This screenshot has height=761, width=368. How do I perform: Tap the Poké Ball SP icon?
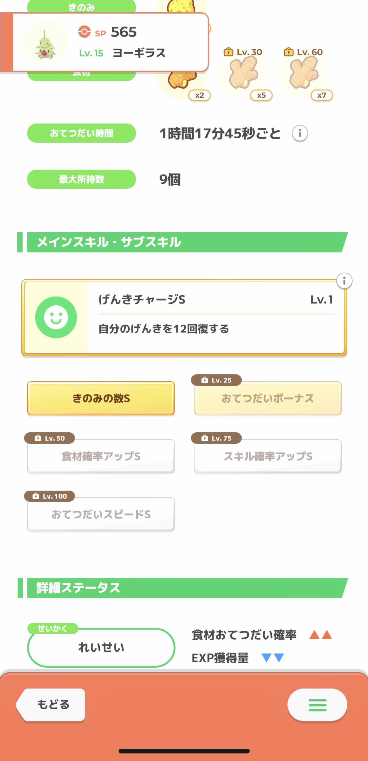(84, 32)
